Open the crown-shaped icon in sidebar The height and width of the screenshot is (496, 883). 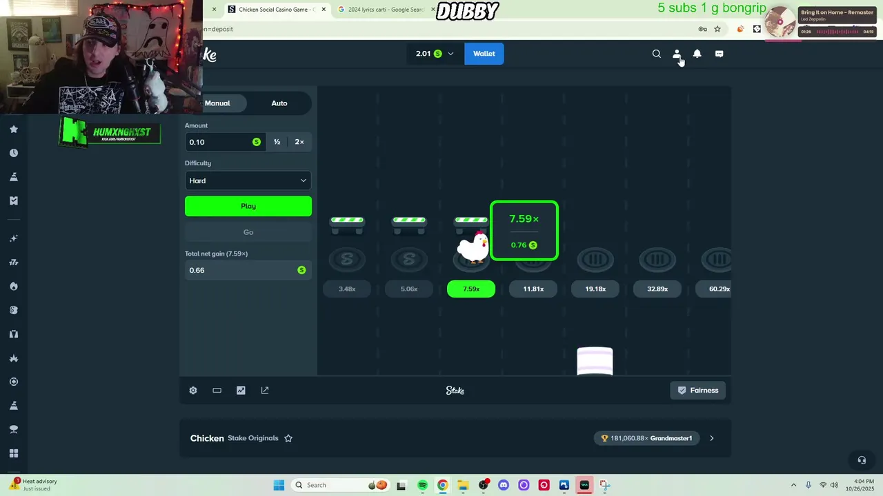14,358
